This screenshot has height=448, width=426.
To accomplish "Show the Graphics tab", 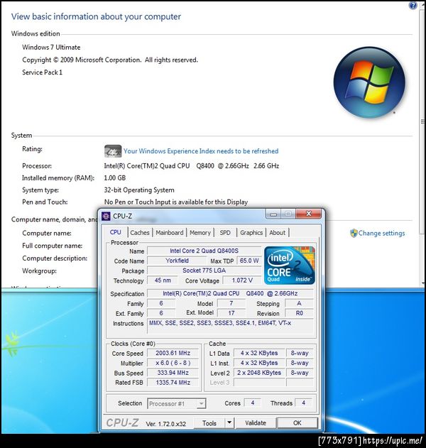I will tap(251, 233).
